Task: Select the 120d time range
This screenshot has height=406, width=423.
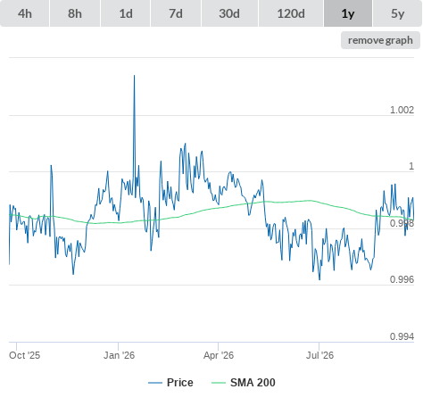Action: tap(291, 13)
